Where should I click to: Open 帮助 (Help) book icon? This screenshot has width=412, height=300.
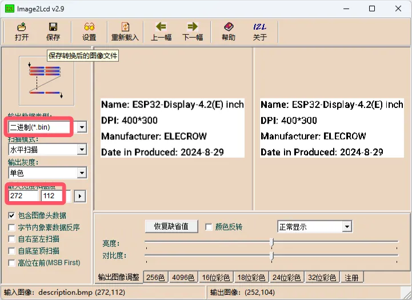tap(228, 27)
